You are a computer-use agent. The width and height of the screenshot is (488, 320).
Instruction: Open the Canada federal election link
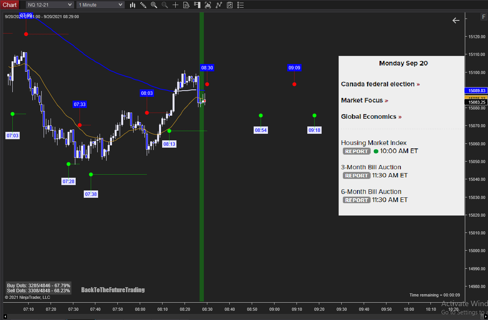pyautogui.click(x=380, y=84)
